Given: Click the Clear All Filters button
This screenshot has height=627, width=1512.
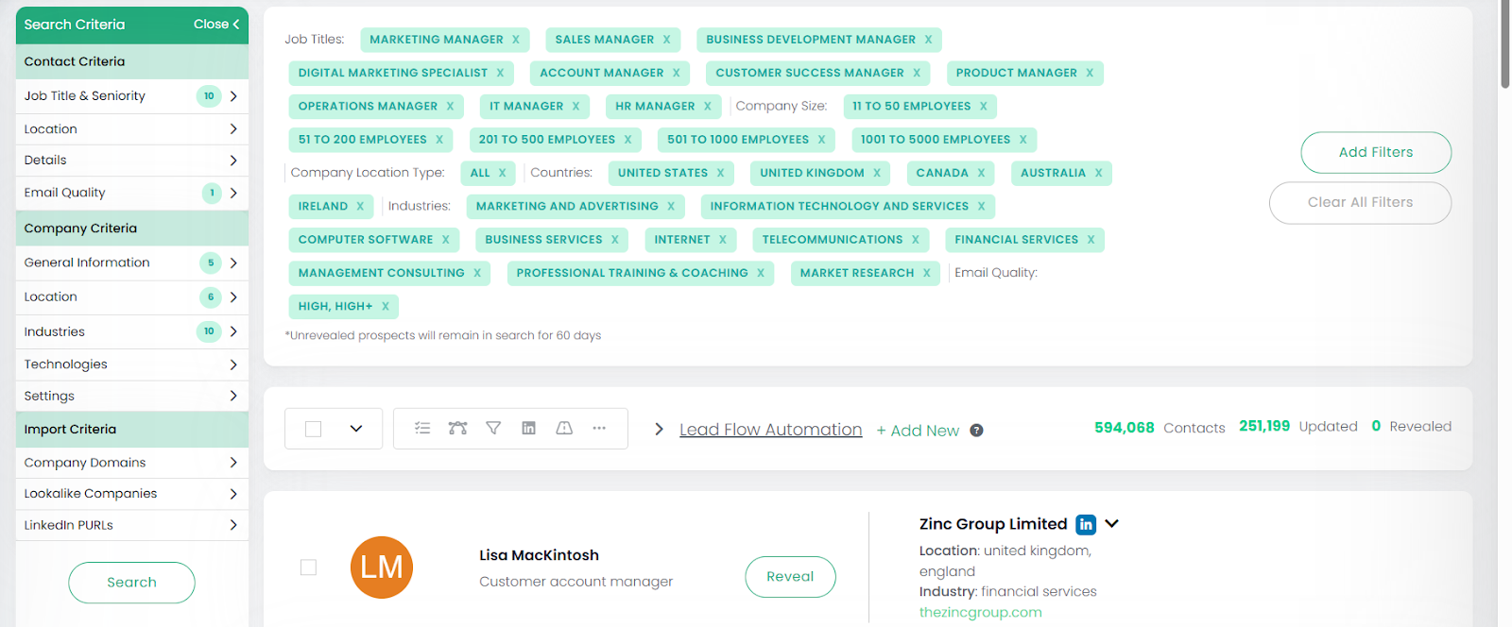Looking at the screenshot, I should 1360,202.
